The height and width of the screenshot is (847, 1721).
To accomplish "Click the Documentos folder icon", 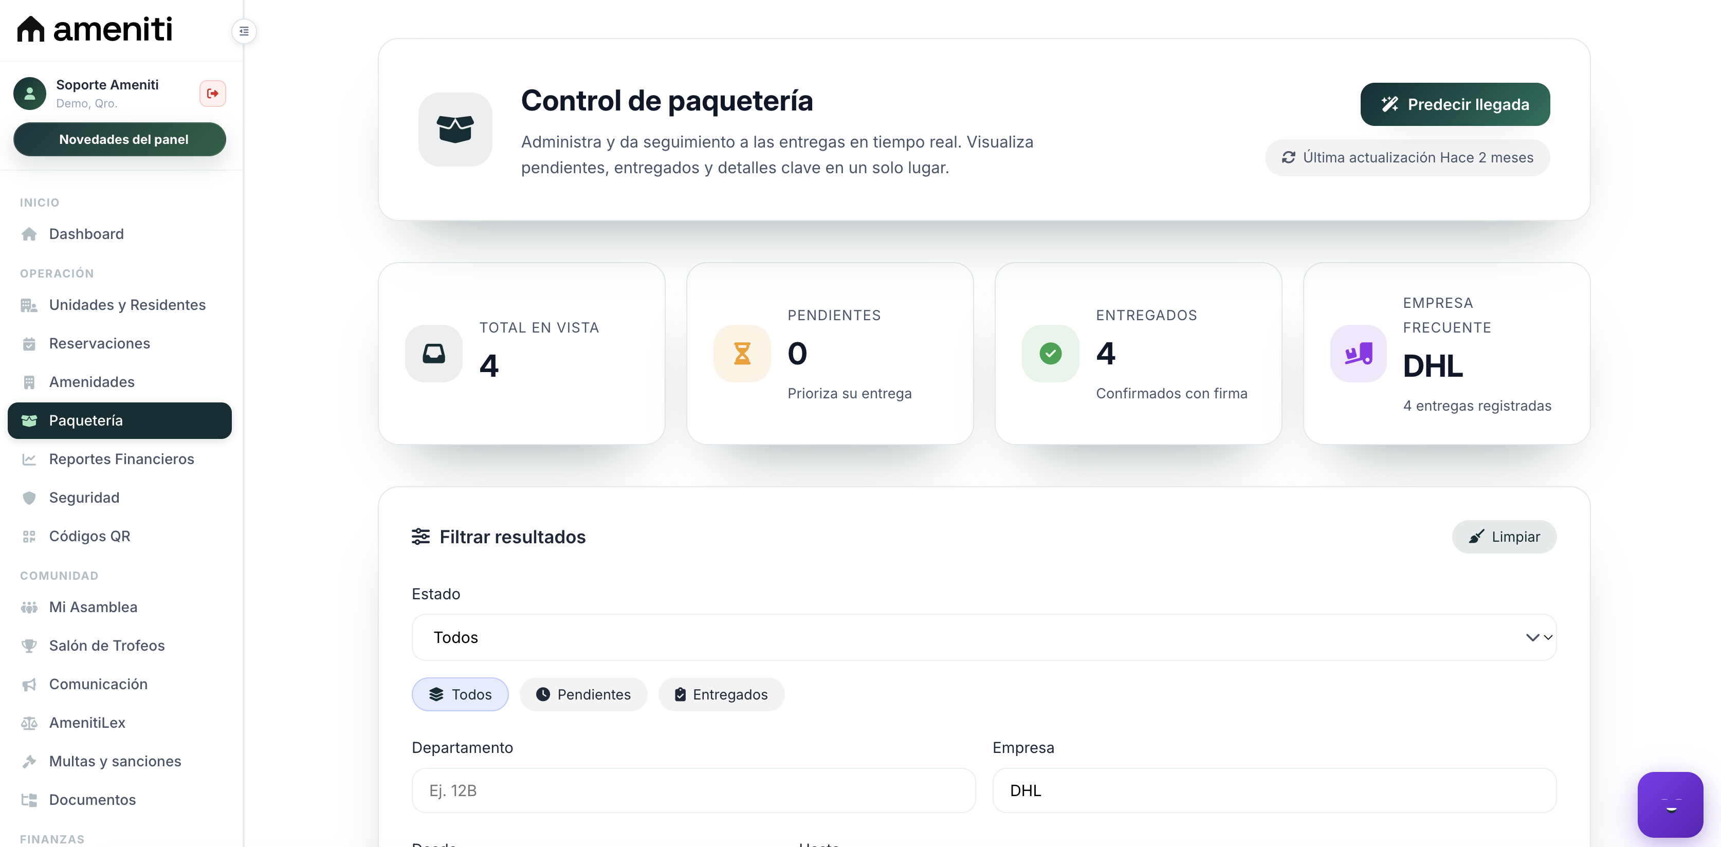I will click(29, 800).
